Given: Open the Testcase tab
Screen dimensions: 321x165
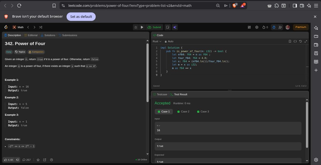Looking at the screenshot, I should click(160, 95).
